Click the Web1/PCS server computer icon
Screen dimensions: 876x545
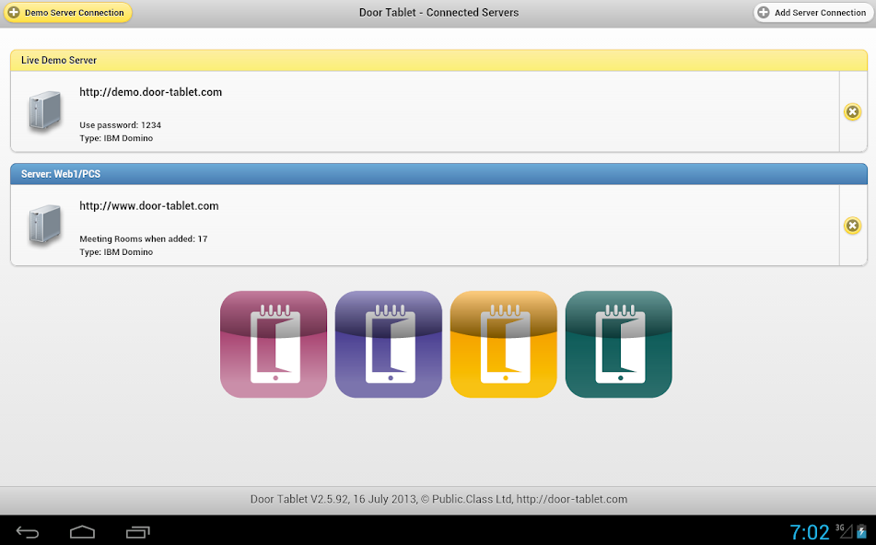44,225
